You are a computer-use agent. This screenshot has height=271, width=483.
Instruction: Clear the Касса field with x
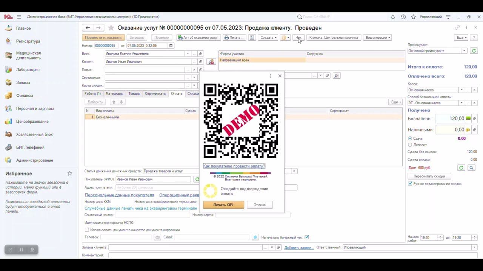(475, 90)
